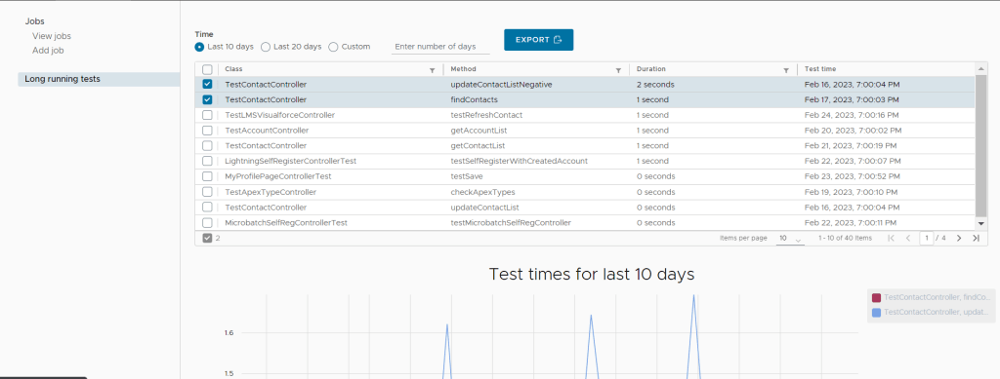Jump to the last page of results
Viewport: 1000px width, 379px height.
(976, 238)
